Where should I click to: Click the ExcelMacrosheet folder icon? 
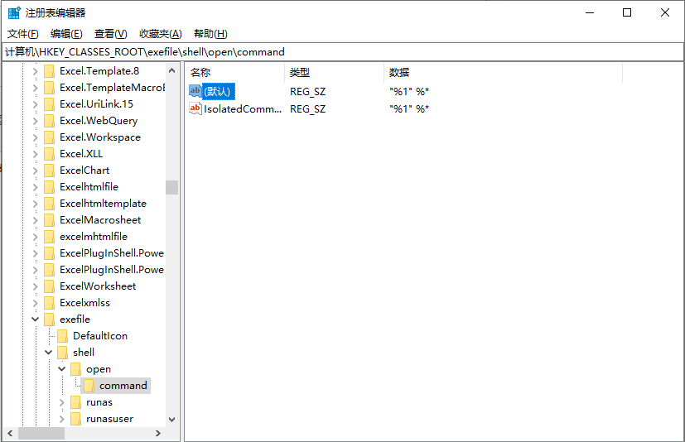point(50,220)
